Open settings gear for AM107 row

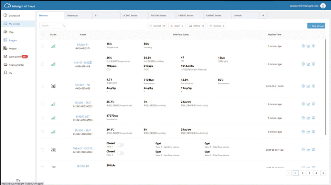303,64
